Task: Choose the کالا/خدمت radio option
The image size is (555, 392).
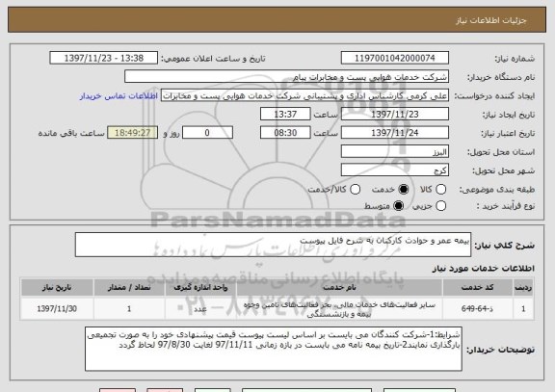Action: [x=355, y=190]
